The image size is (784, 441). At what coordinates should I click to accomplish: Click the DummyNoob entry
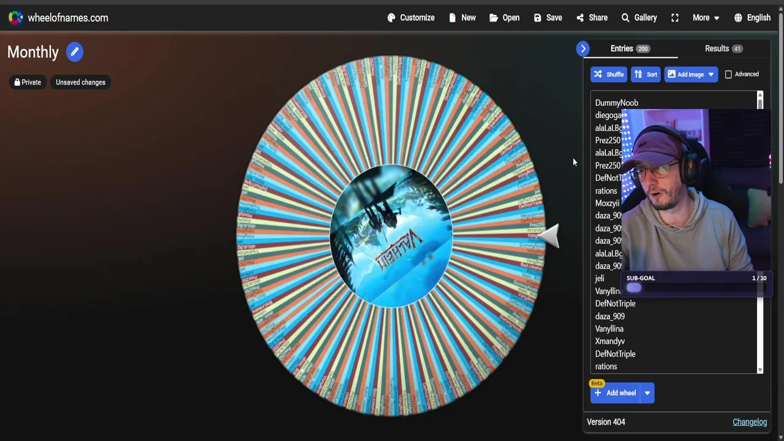click(x=616, y=103)
